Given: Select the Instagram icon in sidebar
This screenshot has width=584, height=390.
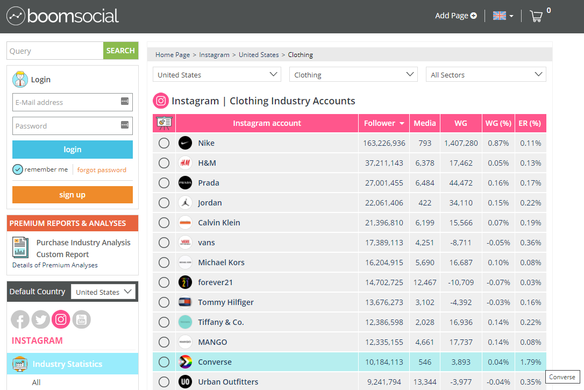Looking at the screenshot, I should pos(61,320).
